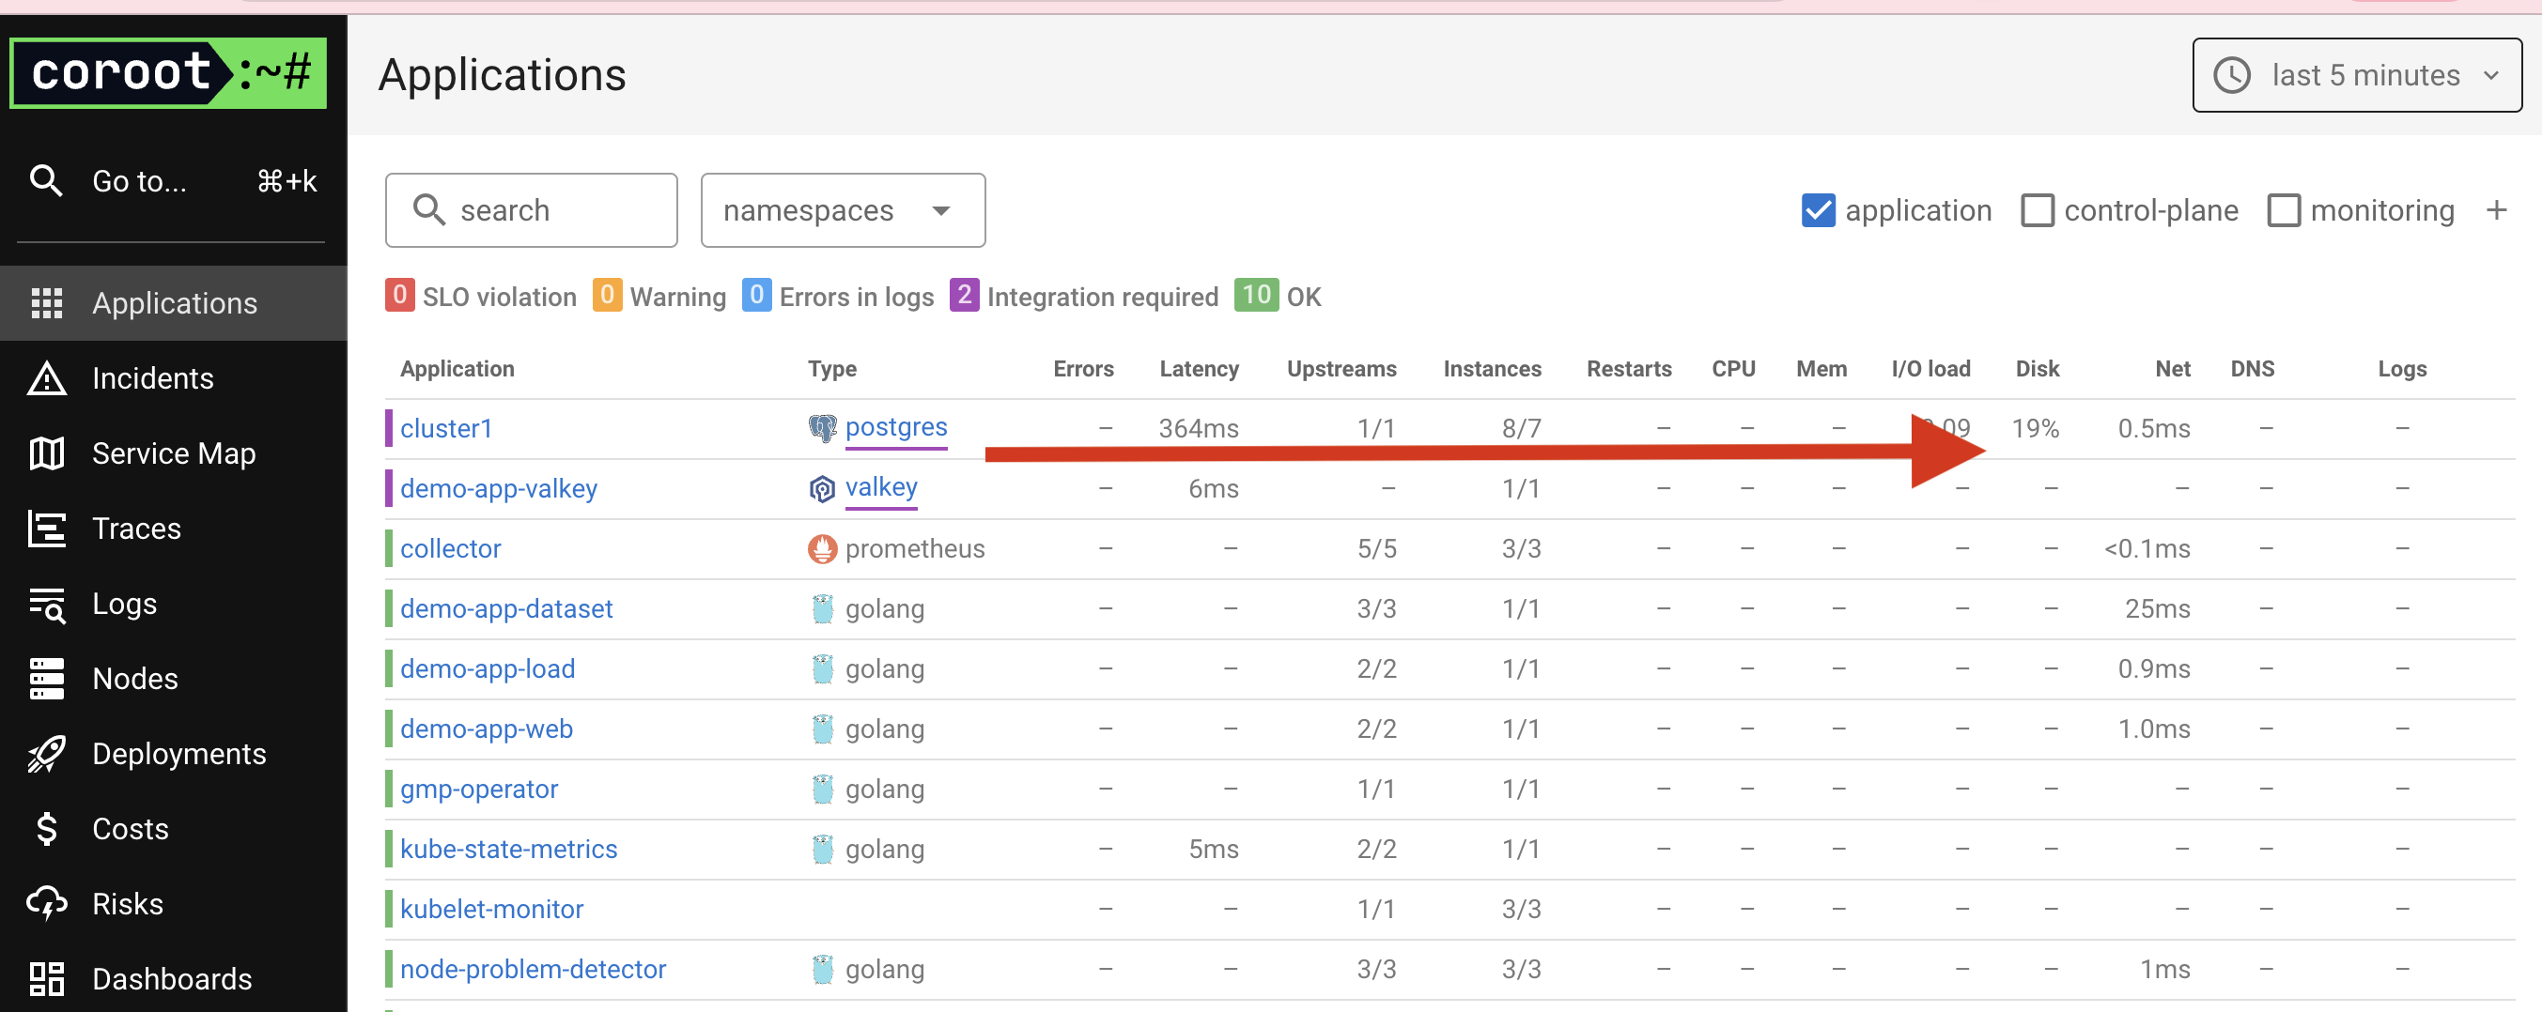Viewport: 2542px width, 1012px height.
Task: Toggle the Errors in logs filter
Action: (838, 296)
